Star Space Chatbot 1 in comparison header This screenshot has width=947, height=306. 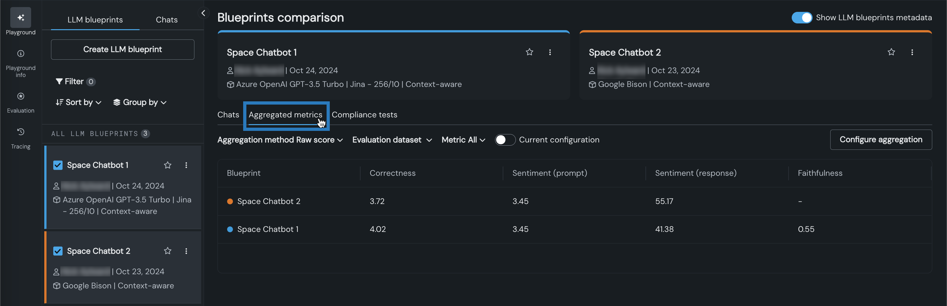(529, 52)
